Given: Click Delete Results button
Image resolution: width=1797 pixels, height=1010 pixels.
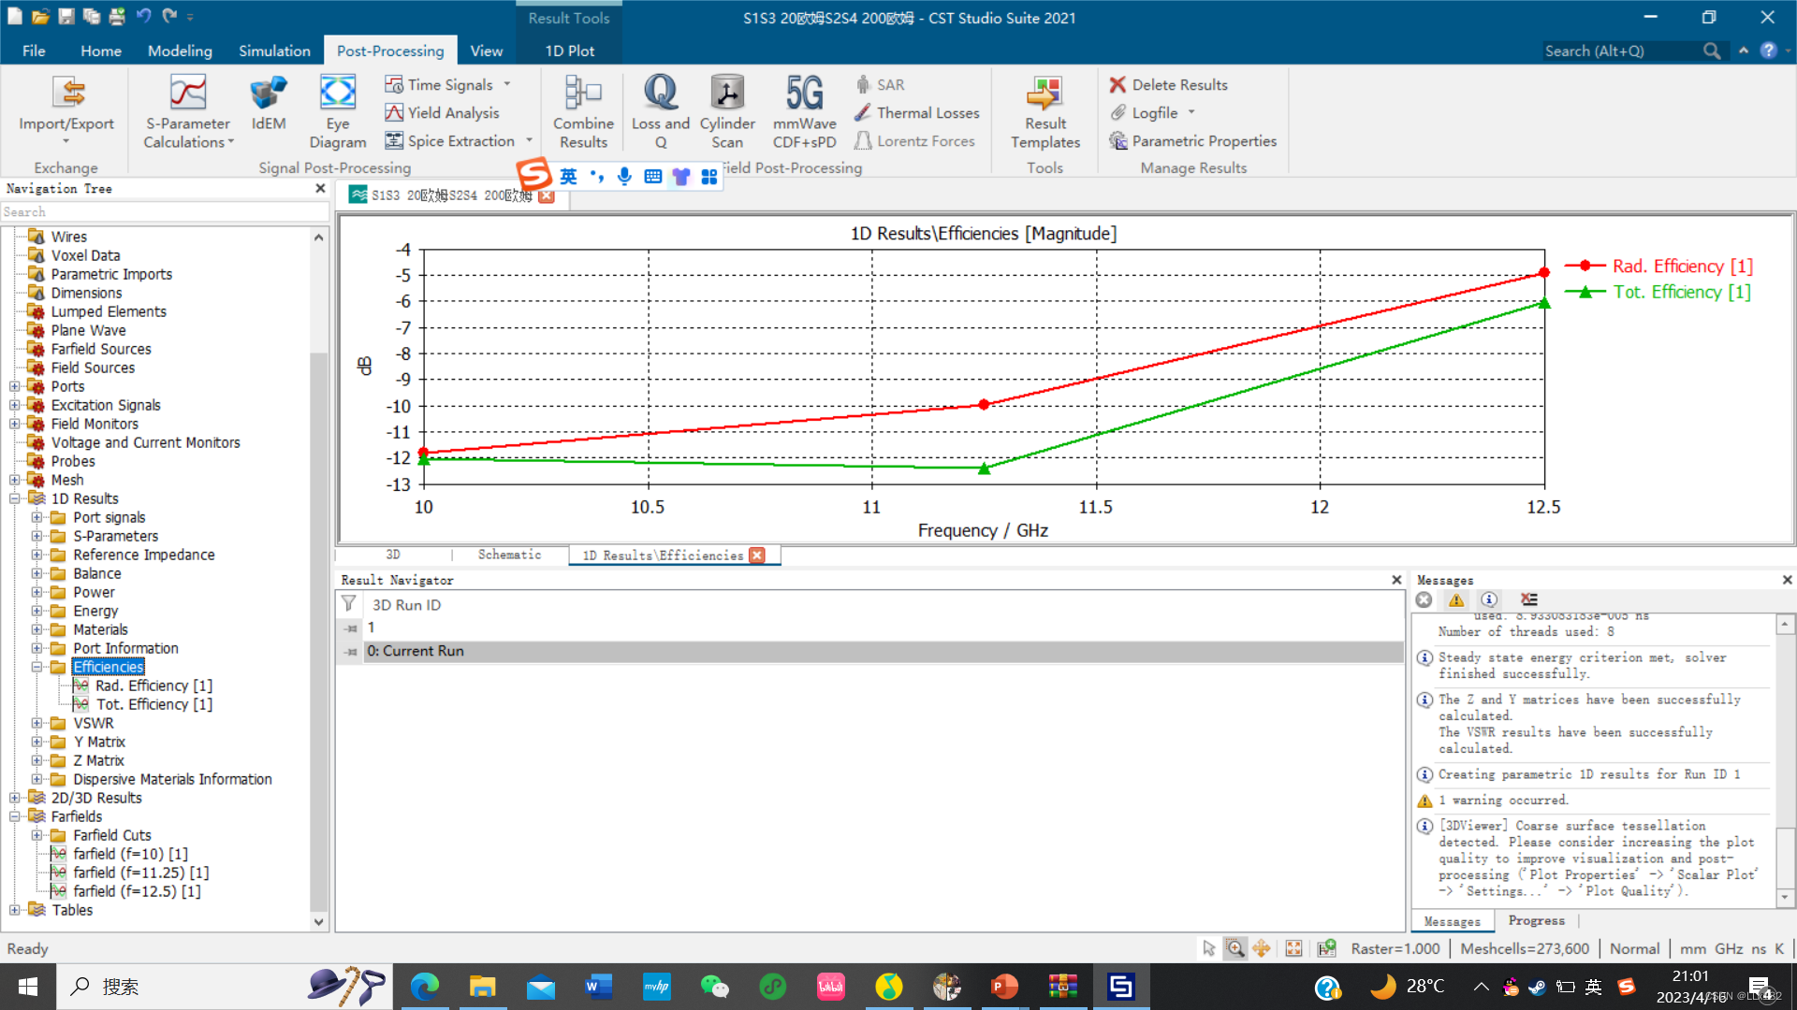Looking at the screenshot, I should [x=1168, y=84].
